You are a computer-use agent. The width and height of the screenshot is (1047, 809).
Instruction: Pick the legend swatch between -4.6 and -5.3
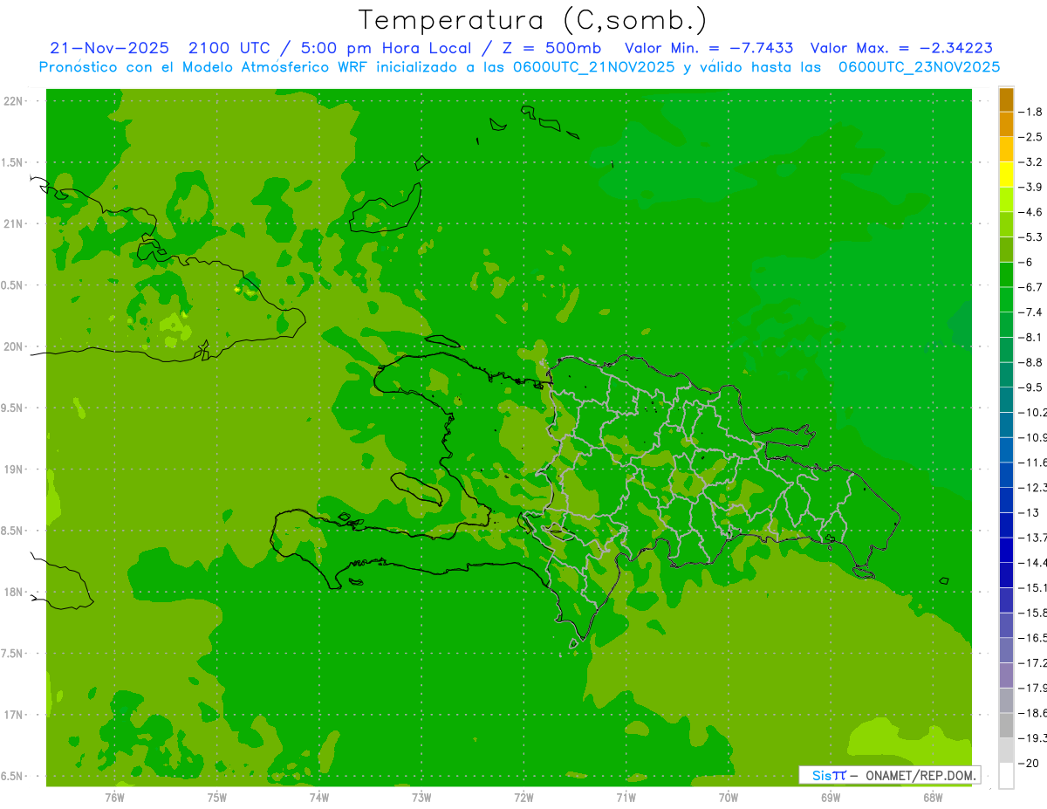[x=1006, y=224]
